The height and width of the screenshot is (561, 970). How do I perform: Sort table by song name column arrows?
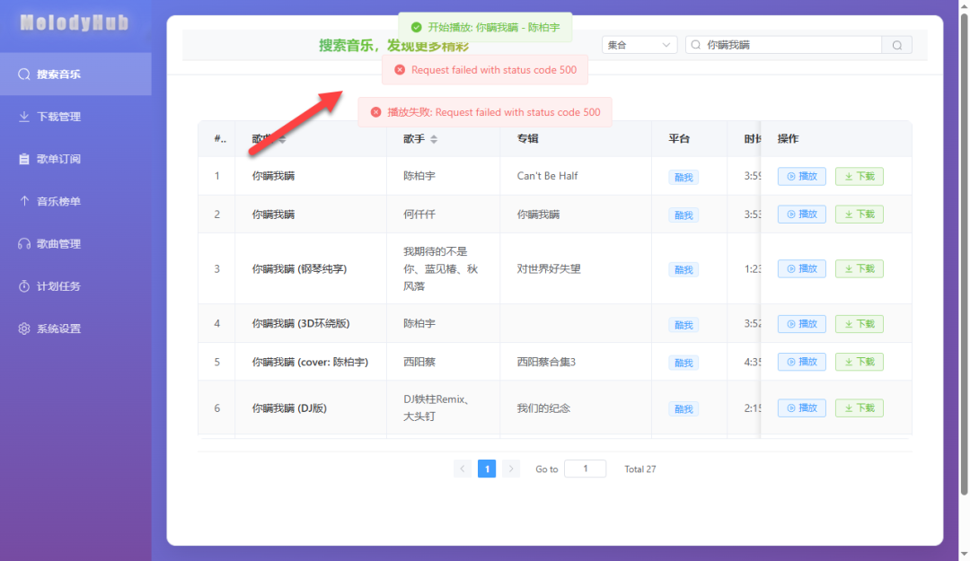pos(283,139)
